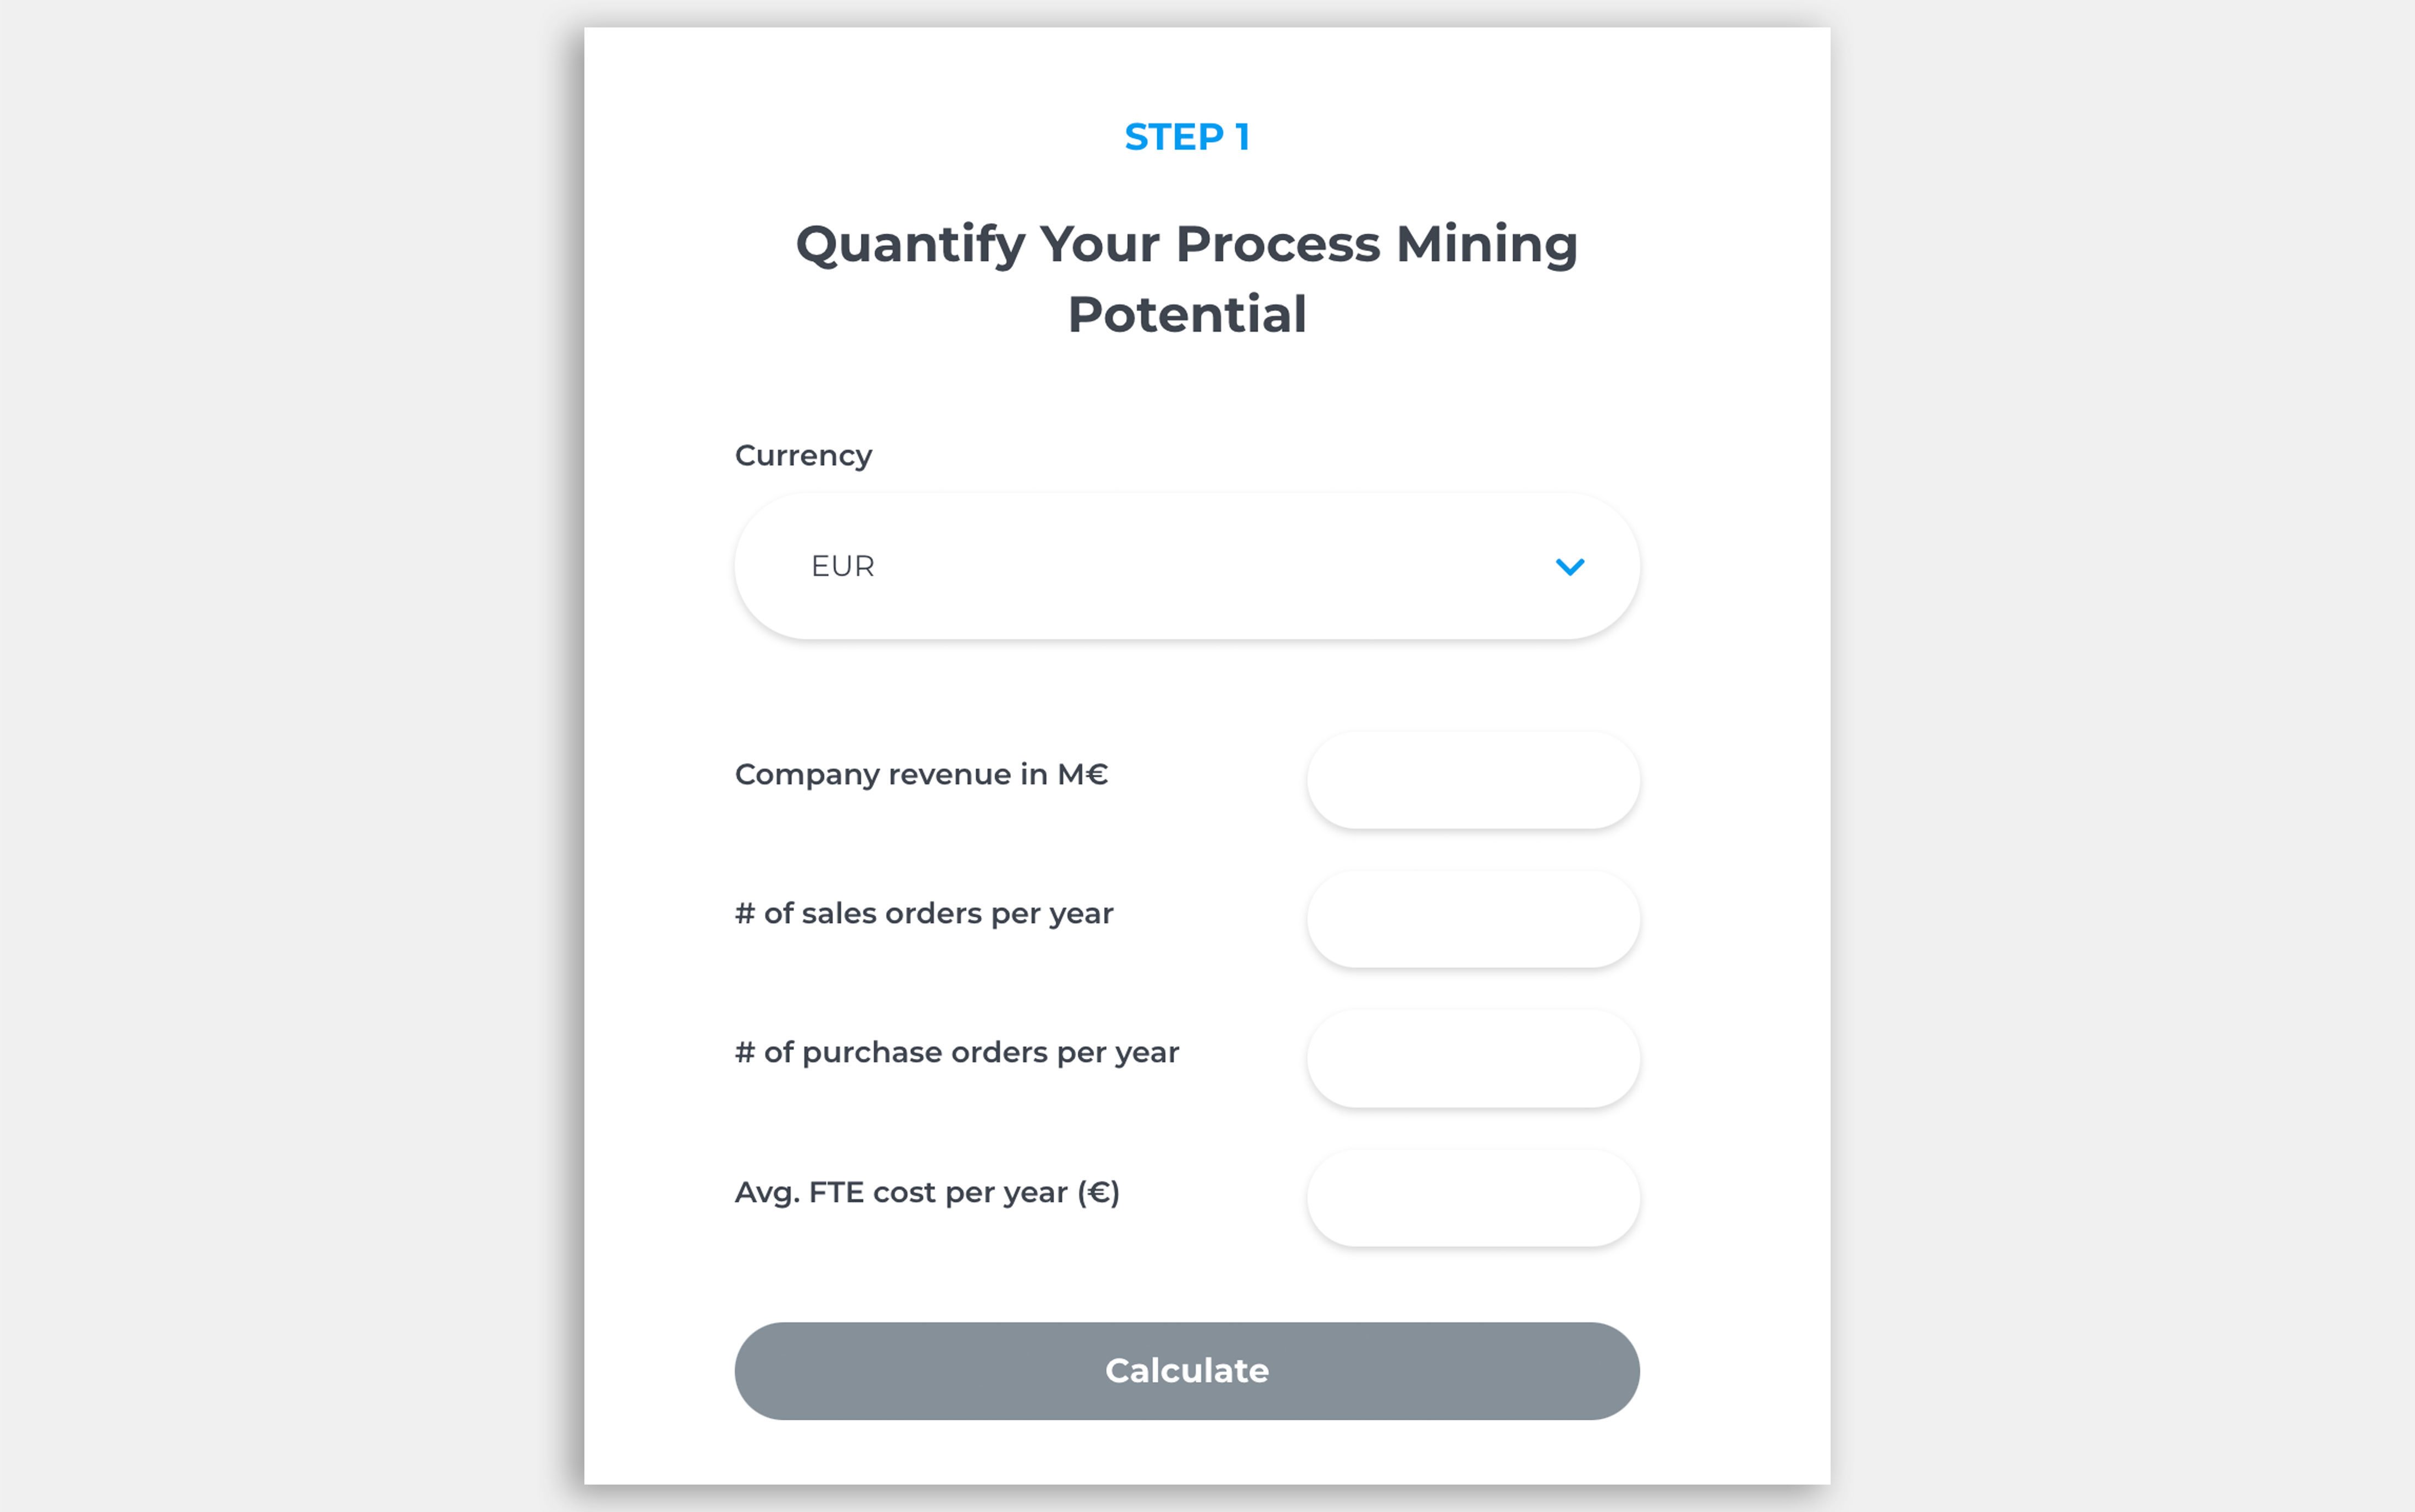This screenshot has width=2415, height=1512.
Task: Select the purchase orders per year input
Action: pos(1472,1058)
